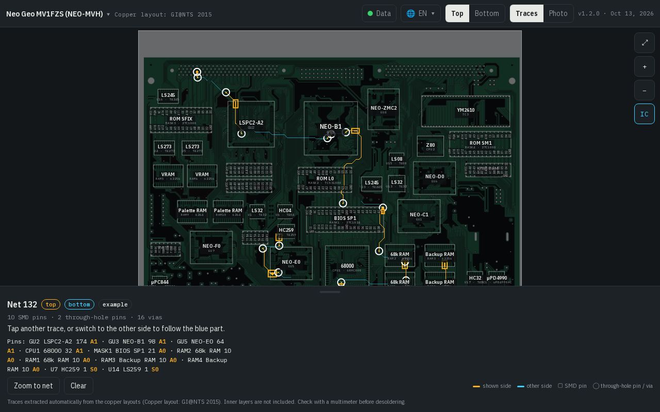Open the board selector dropdown arrow by the title
Viewport: 660px width, 412px height.
(x=108, y=14)
